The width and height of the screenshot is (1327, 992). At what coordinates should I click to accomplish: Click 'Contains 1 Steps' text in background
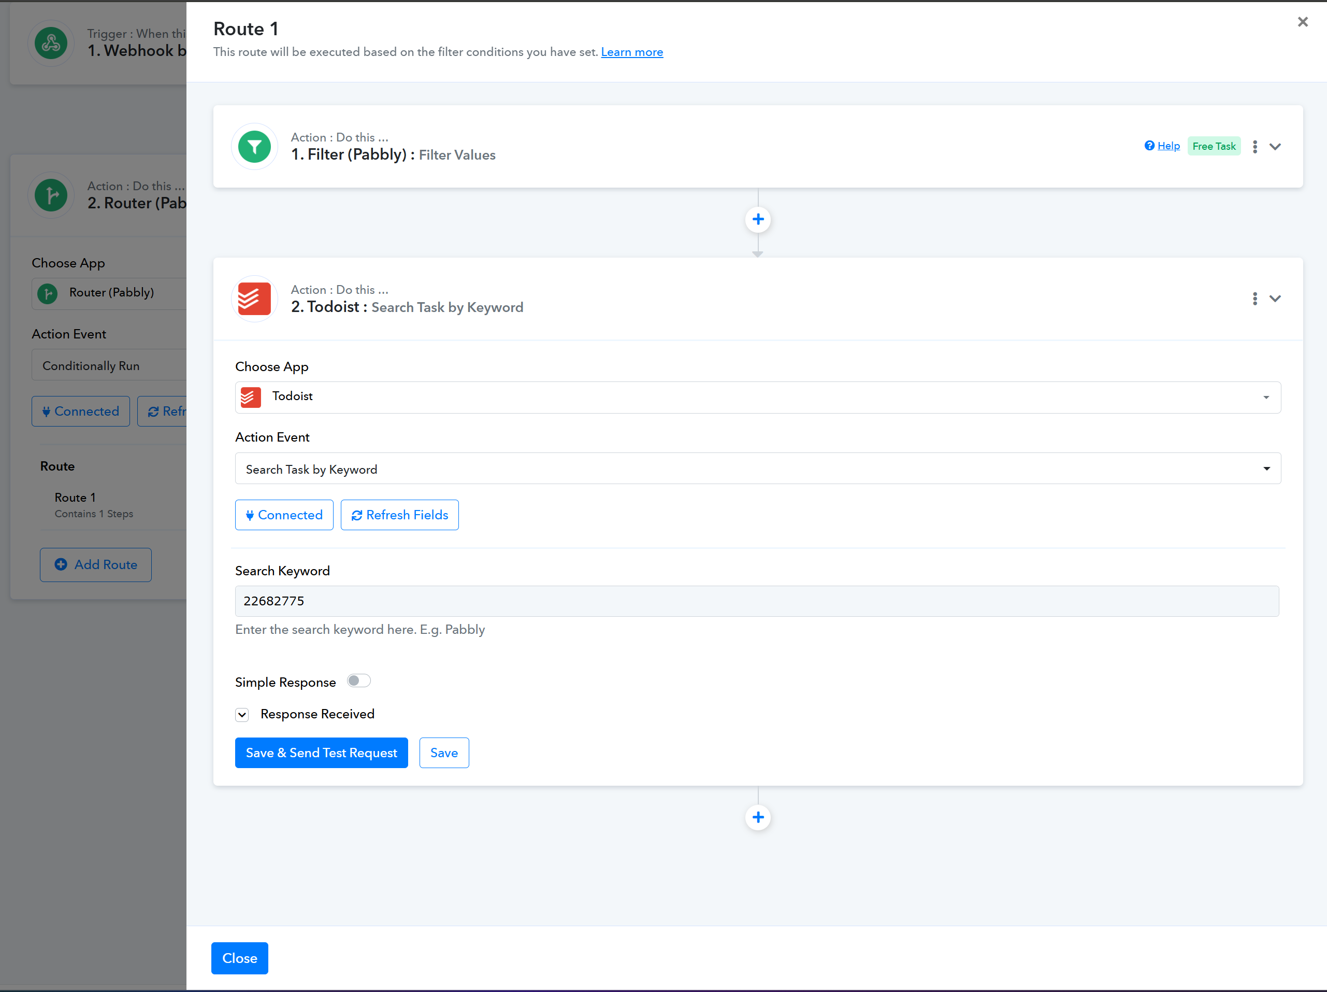(x=94, y=514)
